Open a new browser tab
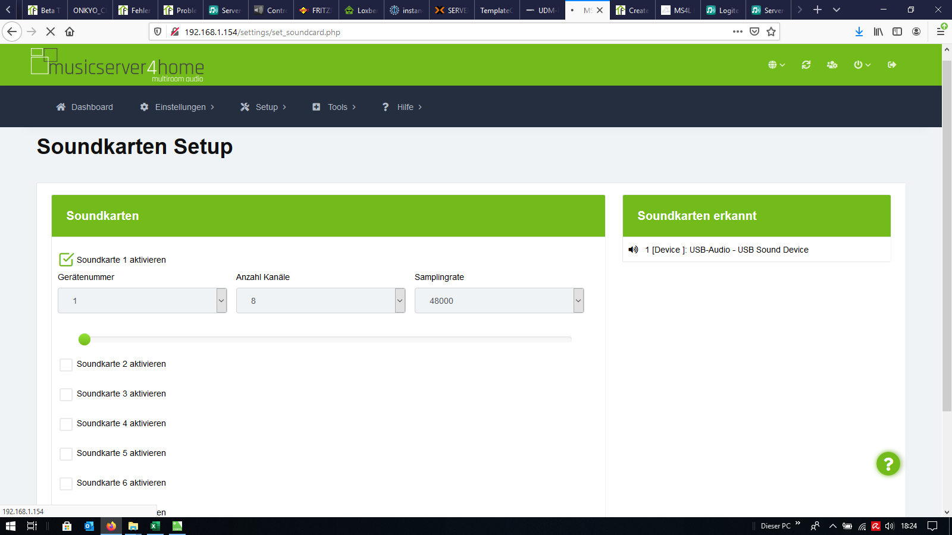Screen dimensions: 952x535 coord(818,10)
